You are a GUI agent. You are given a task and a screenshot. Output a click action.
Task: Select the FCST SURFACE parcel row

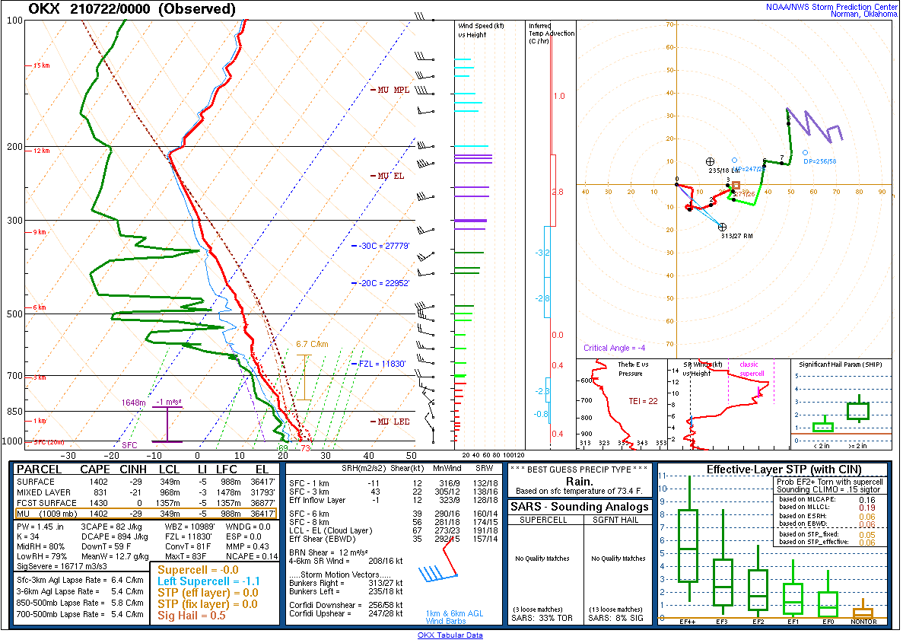(146, 503)
